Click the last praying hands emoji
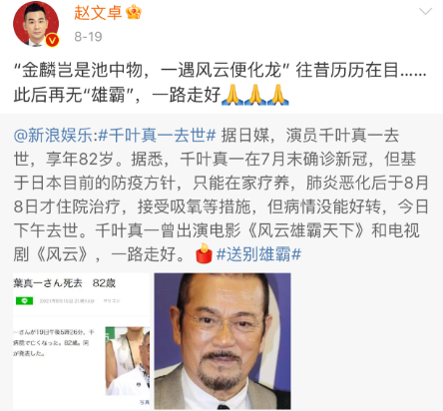The width and height of the screenshot is (443, 411). [x=278, y=95]
